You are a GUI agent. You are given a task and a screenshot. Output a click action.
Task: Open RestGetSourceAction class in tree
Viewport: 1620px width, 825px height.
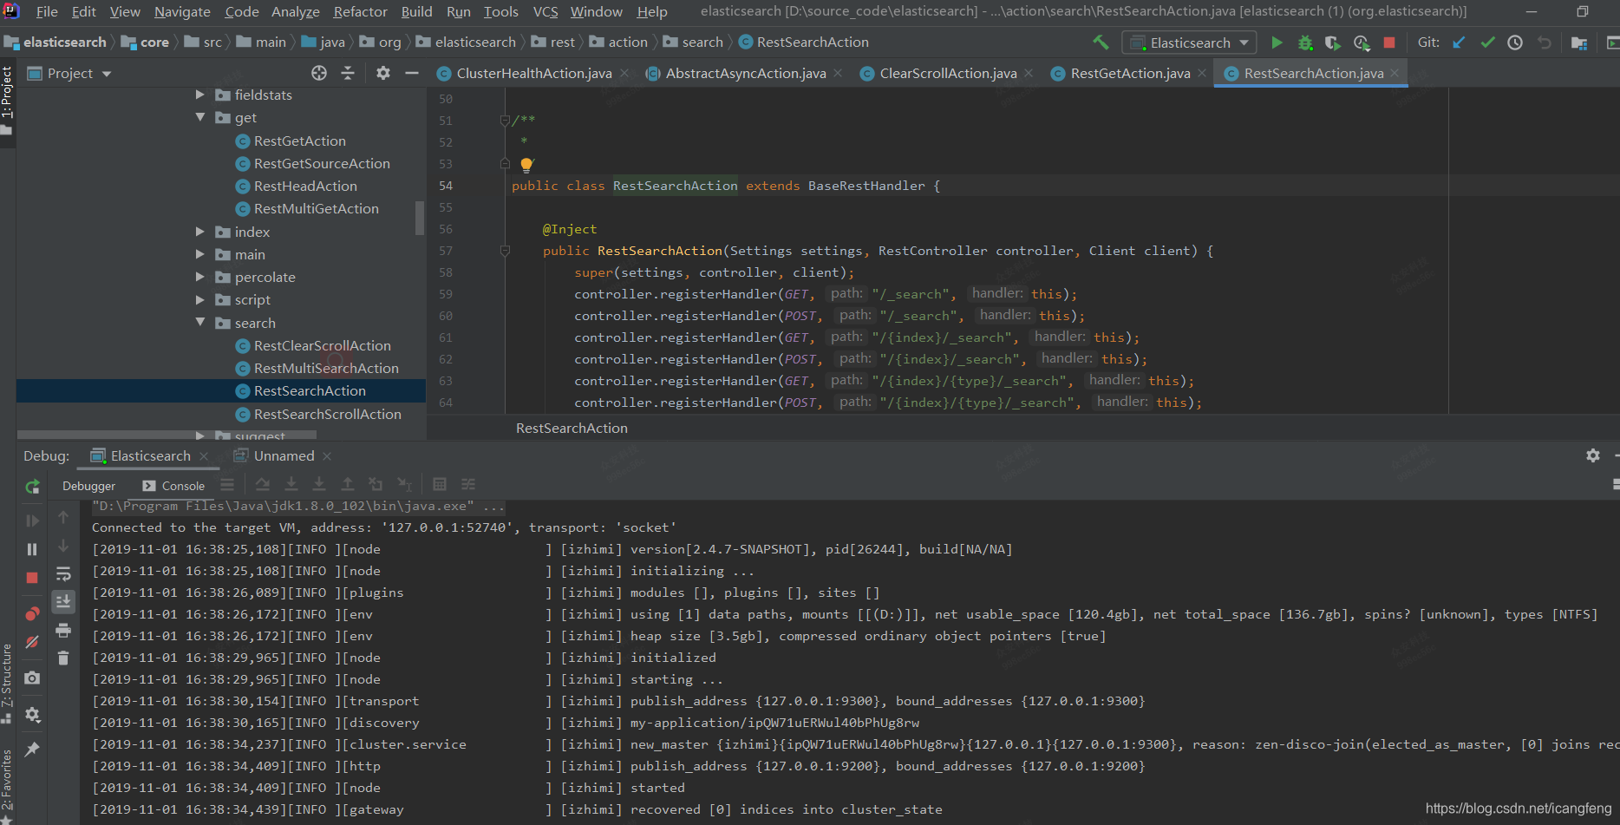click(322, 164)
